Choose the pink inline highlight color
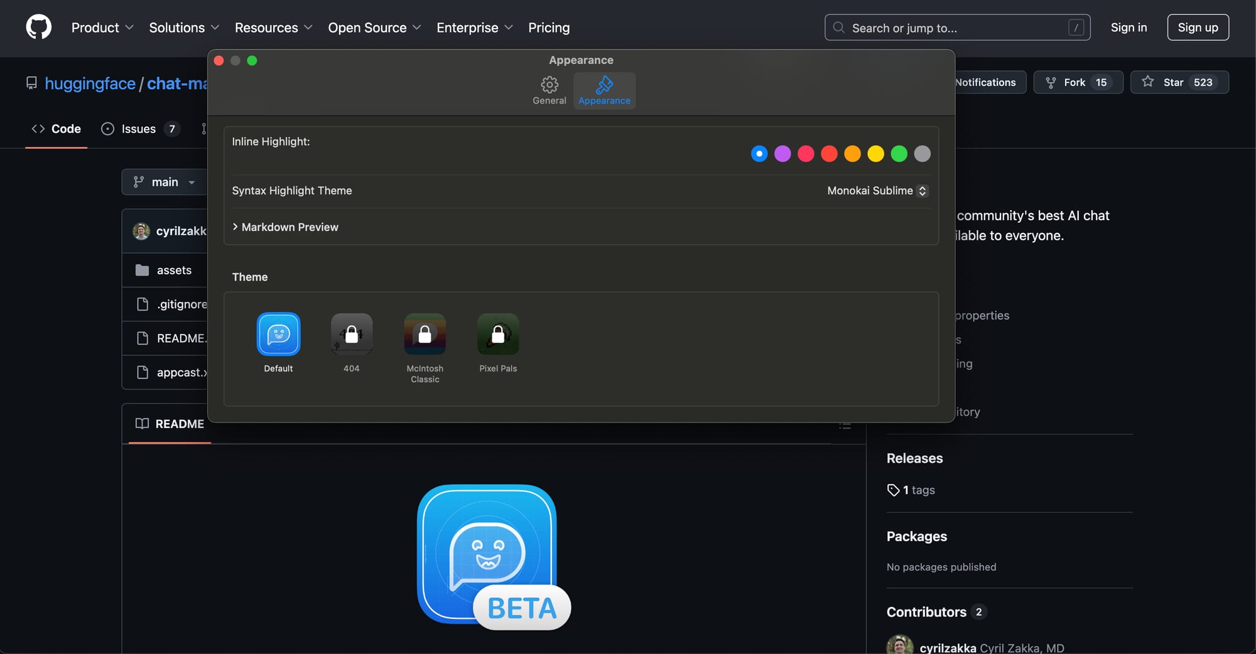The width and height of the screenshot is (1256, 654). coord(806,154)
